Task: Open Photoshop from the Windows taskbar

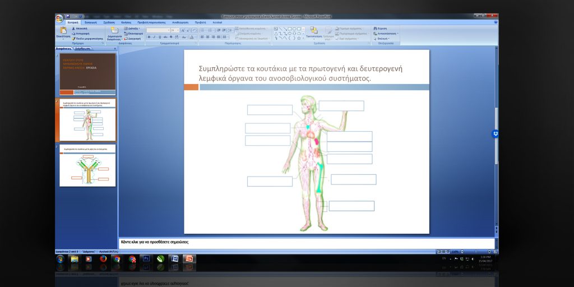Action: [x=146, y=259]
